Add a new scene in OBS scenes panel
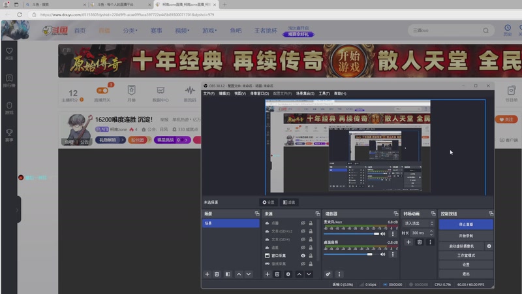 point(207,274)
